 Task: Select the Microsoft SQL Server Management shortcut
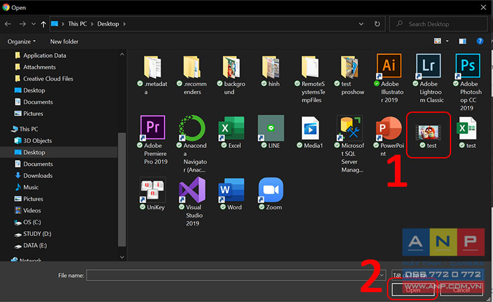click(x=349, y=144)
